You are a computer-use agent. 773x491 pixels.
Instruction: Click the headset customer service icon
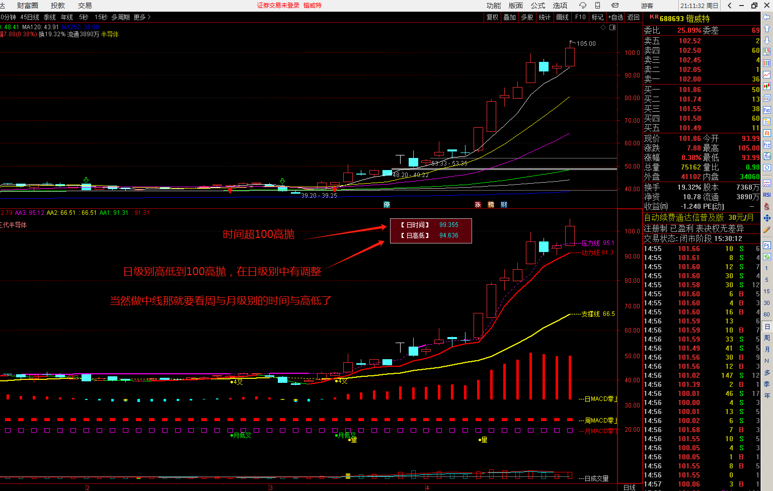pyautogui.click(x=583, y=6)
